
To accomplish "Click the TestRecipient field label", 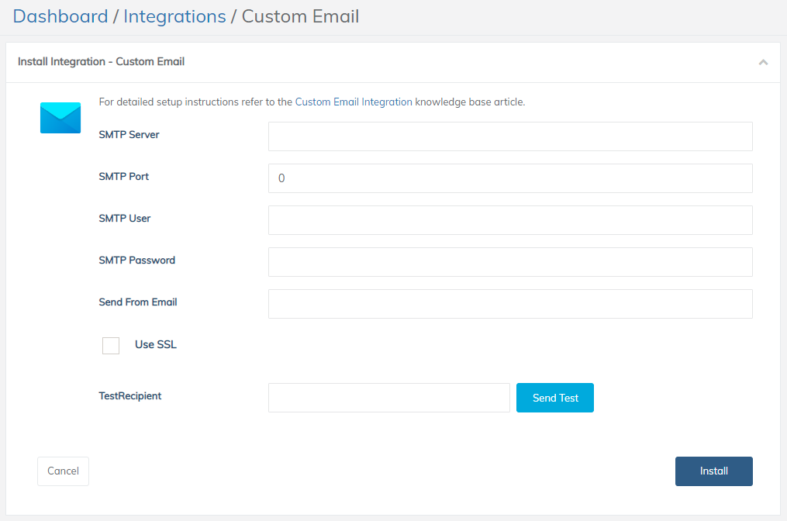I will point(130,396).
